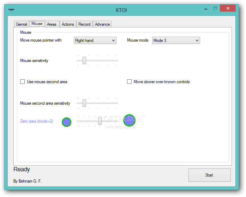246x197 pixels.
Task: Click the large zero area circle indicator
Action: (129, 120)
